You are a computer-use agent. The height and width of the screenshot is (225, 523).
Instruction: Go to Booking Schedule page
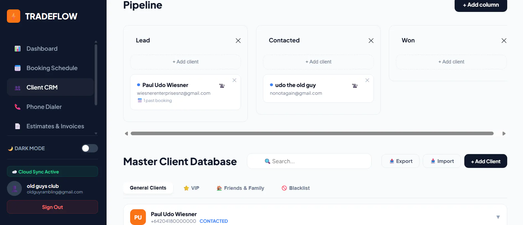click(x=50, y=68)
